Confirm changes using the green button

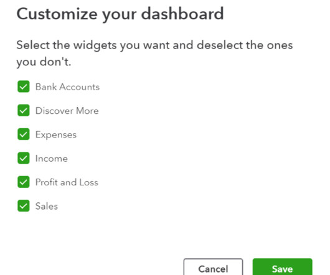[x=283, y=266]
